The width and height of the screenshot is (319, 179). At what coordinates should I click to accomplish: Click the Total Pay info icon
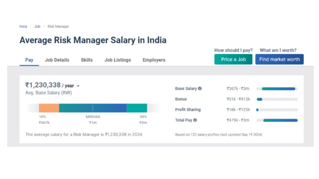(195, 120)
